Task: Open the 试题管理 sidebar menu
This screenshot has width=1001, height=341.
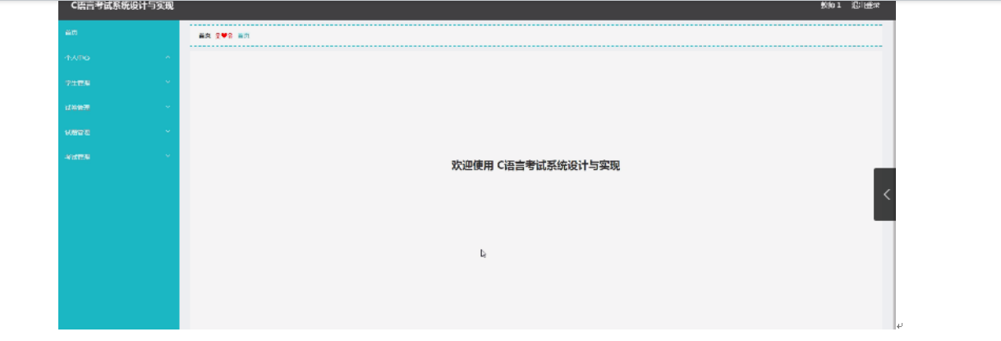Action: (77, 132)
